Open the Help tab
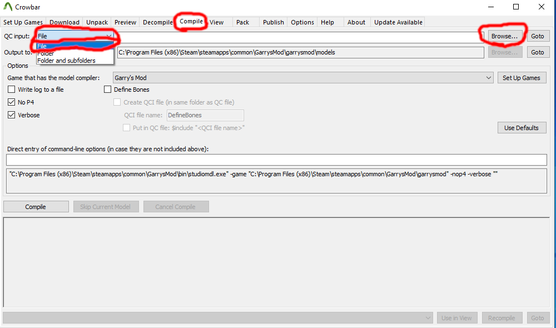The height and width of the screenshot is (328, 556). (x=327, y=22)
